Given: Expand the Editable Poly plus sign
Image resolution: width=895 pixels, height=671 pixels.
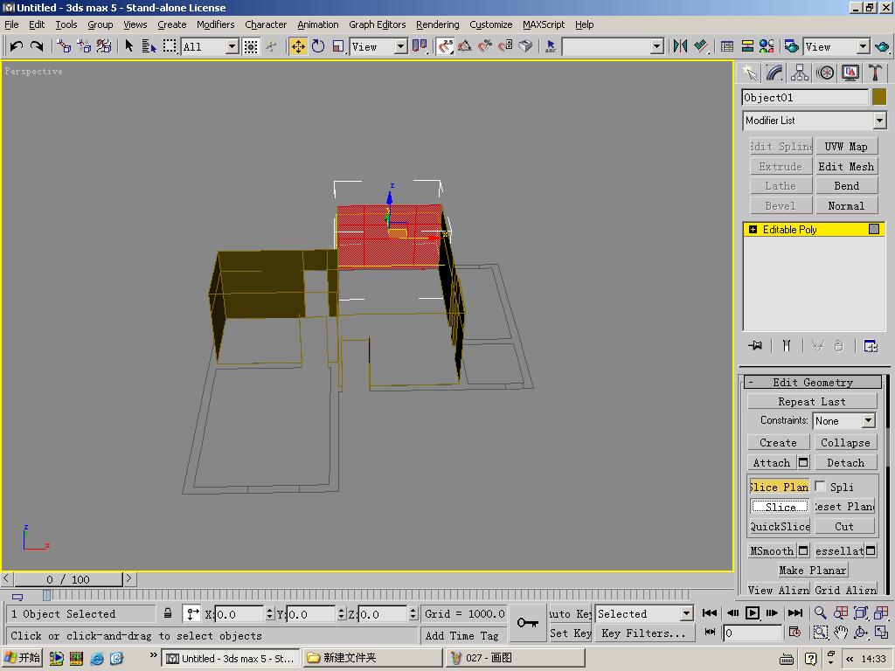Looking at the screenshot, I should click(753, 230).
